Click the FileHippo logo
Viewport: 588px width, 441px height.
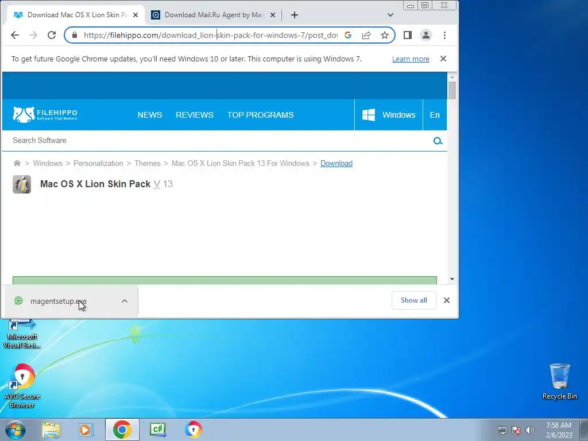[x=45, y=115]
